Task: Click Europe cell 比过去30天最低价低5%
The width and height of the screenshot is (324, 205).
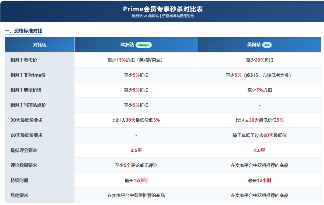Action: pos(136,120)
